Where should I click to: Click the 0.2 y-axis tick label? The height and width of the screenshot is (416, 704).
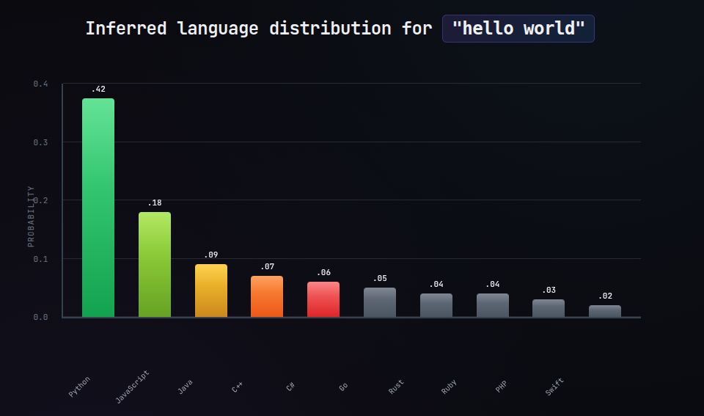[40, 200]
